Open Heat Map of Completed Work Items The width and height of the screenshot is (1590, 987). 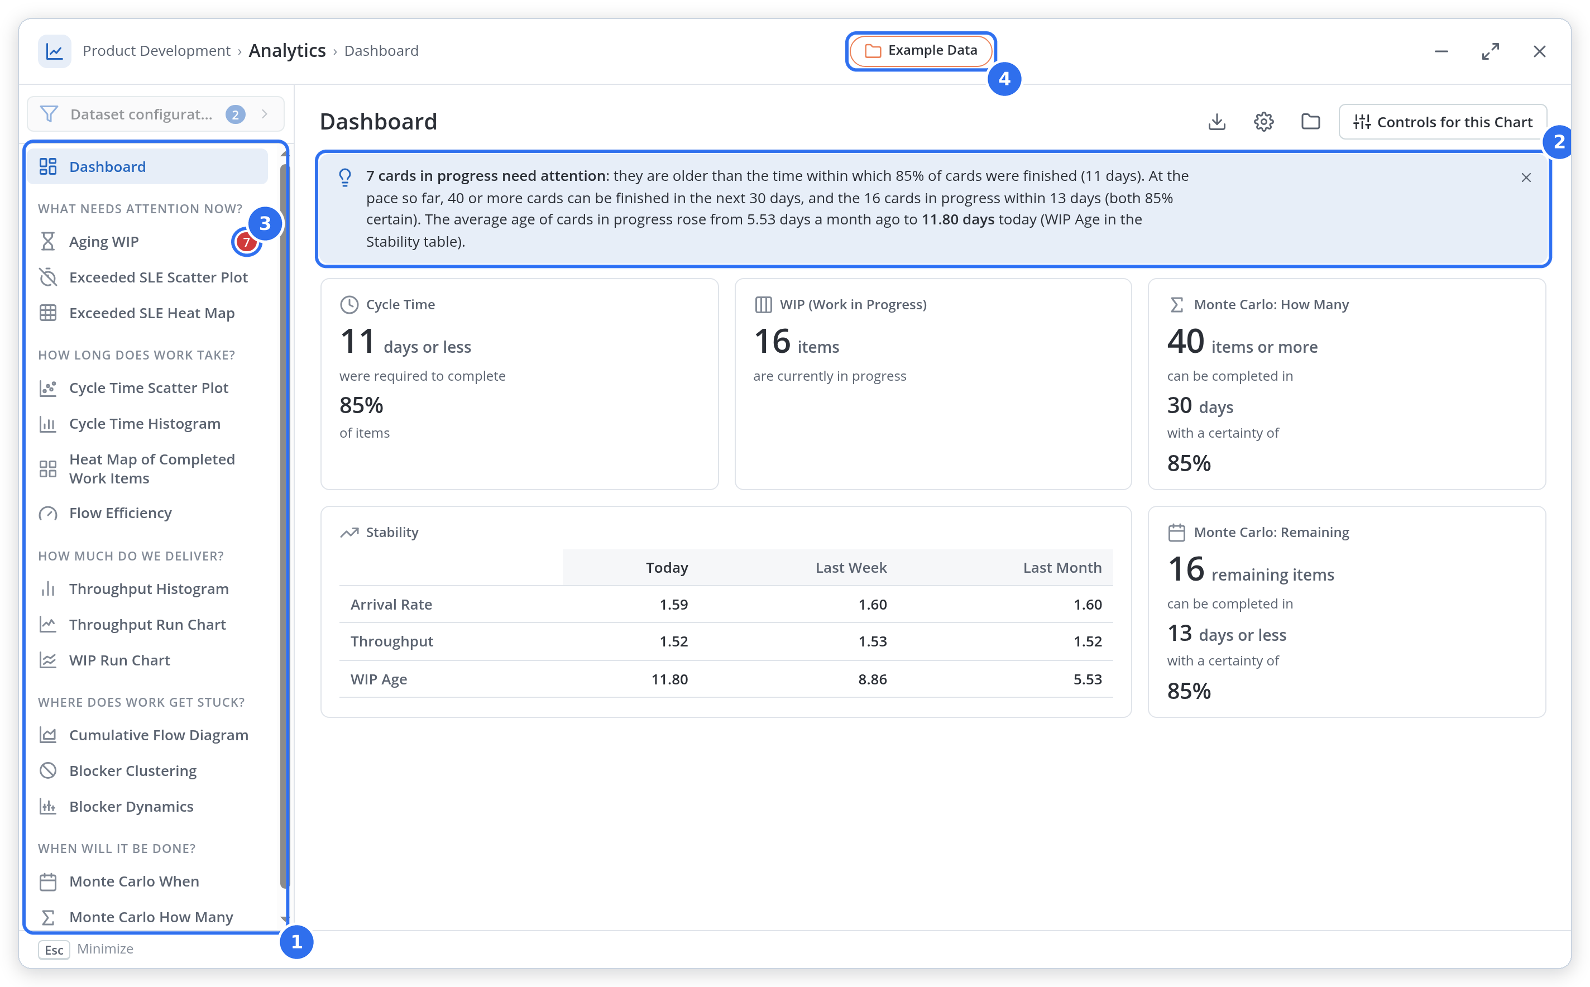[x=148, y=469]
